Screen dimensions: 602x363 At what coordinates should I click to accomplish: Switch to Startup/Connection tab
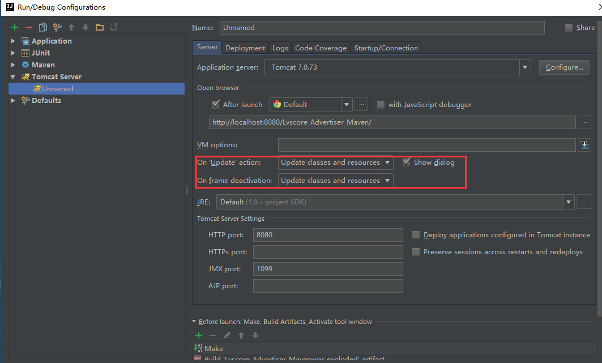tap(386, 48)
